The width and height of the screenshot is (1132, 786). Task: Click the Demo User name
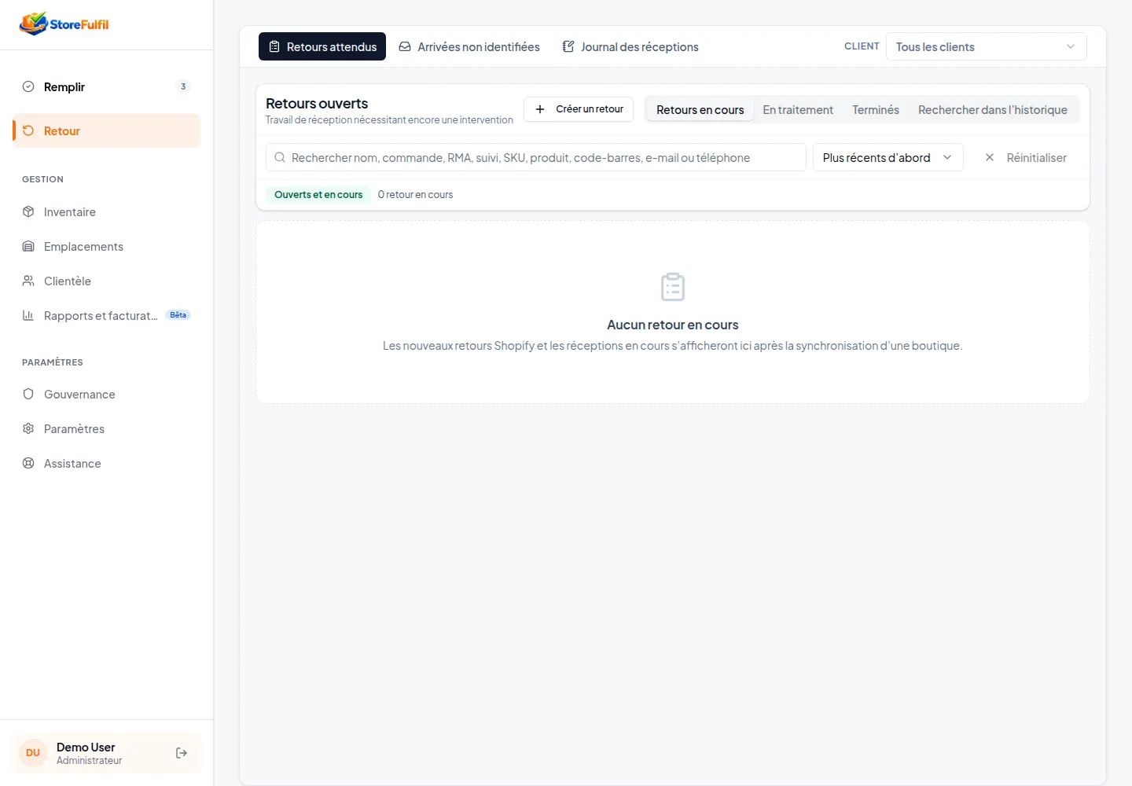86,747
